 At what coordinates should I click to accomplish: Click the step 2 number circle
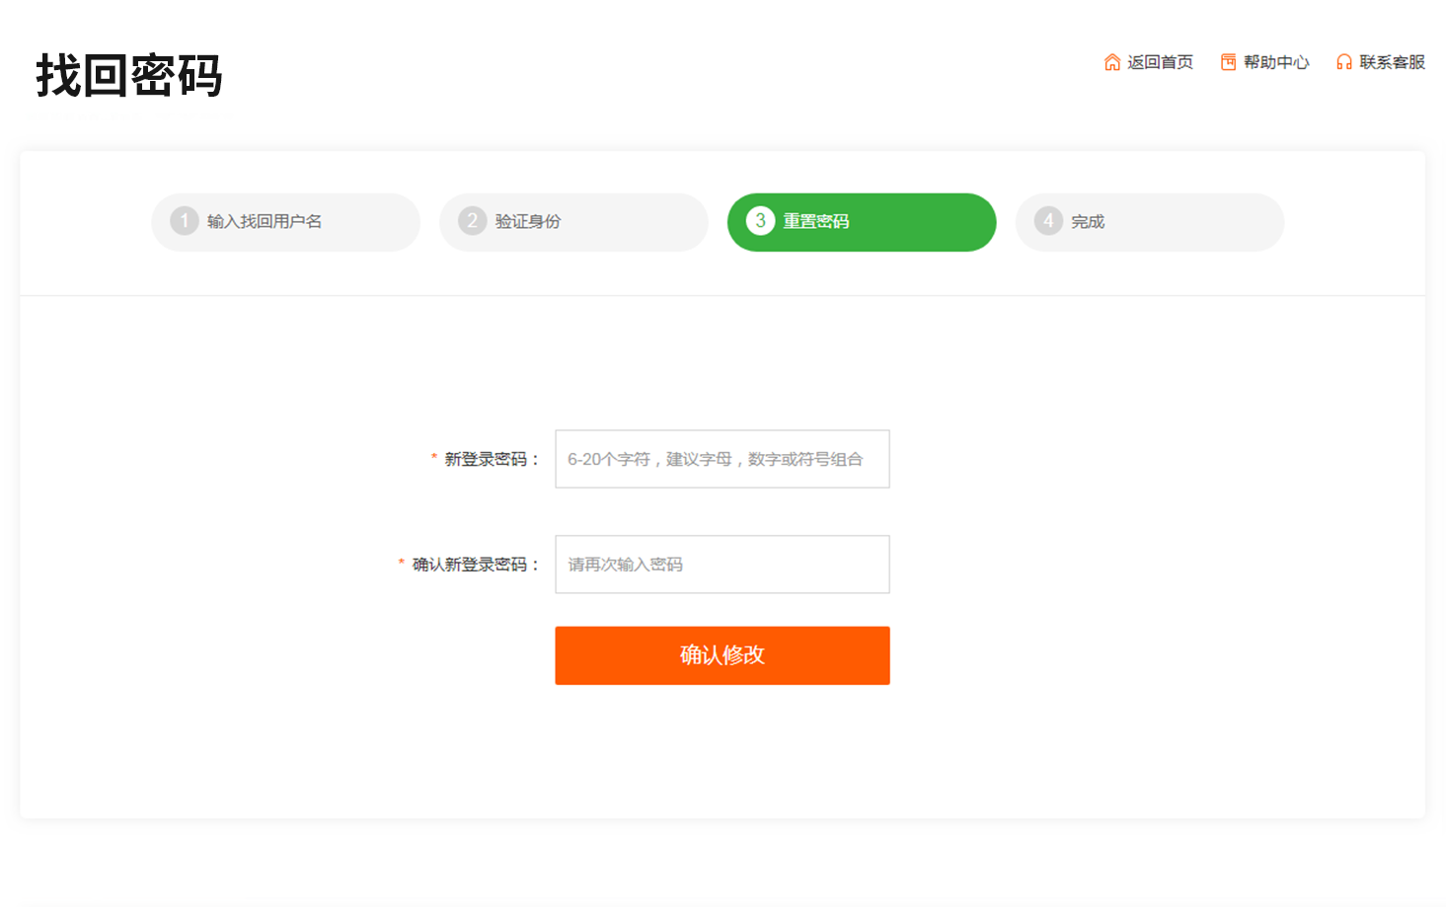pyautogui.click(x=473, y=221)
